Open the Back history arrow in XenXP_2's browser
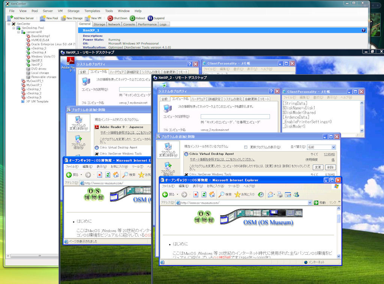This screenshot has height=284, width=384. point(177,195)
